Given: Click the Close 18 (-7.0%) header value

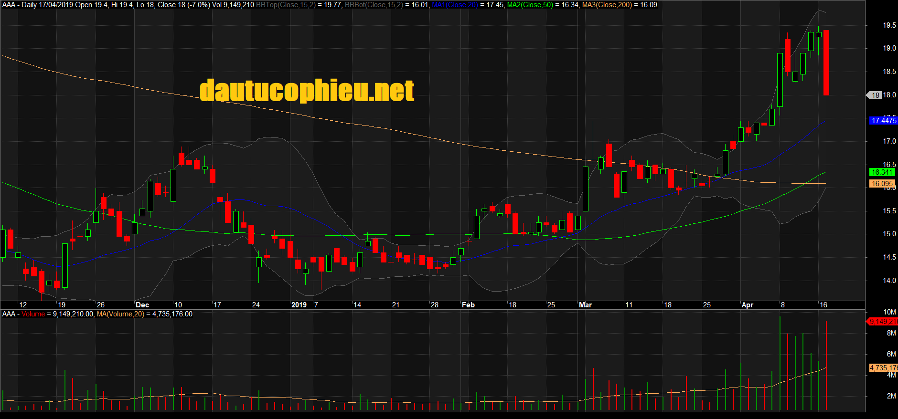Looking at the screenshot, I should click(184, 5).
